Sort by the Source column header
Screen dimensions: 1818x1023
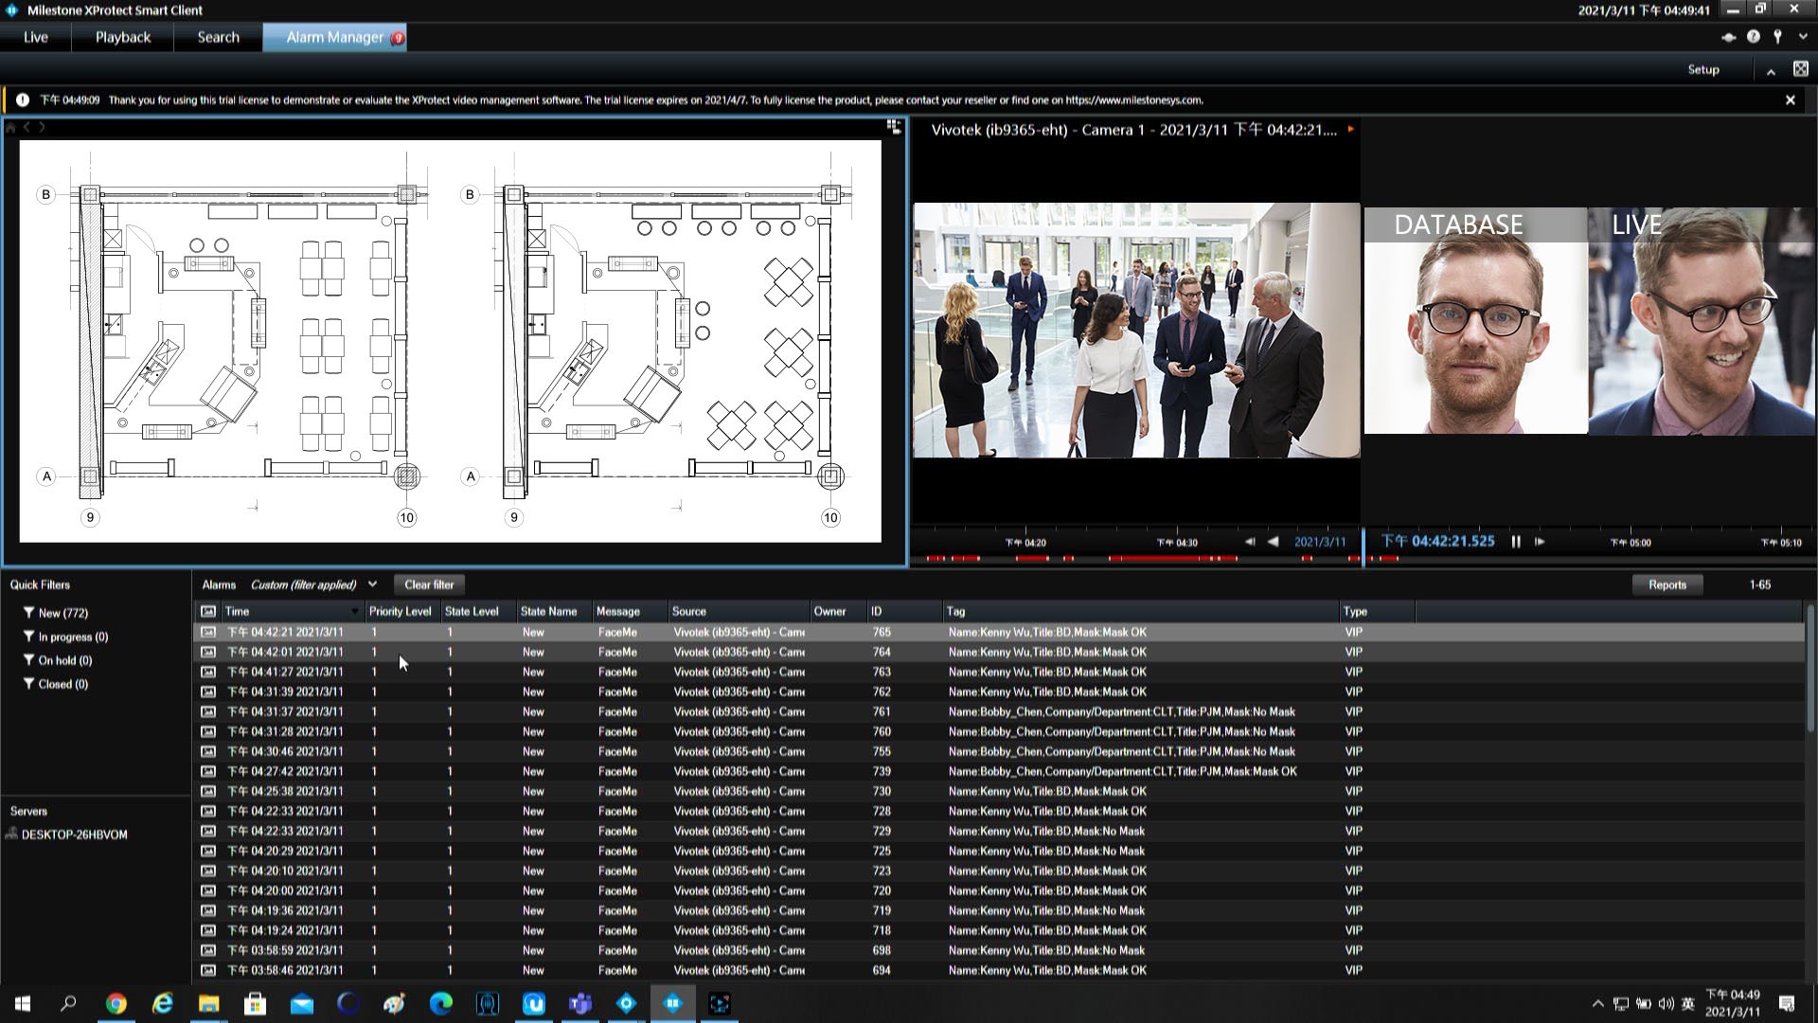[x=739, y=611]
